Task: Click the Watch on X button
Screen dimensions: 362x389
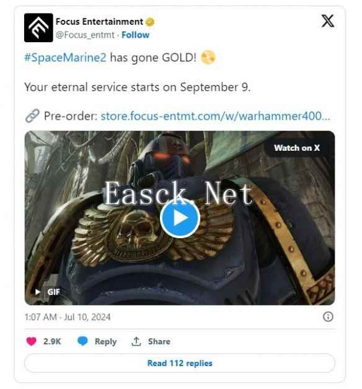Action: (x=297, y=148)
